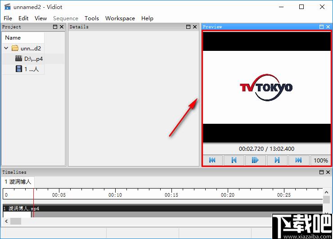Click the 00:05 mark on the timeline ruler
333x239 pixels.
(59, 195)
